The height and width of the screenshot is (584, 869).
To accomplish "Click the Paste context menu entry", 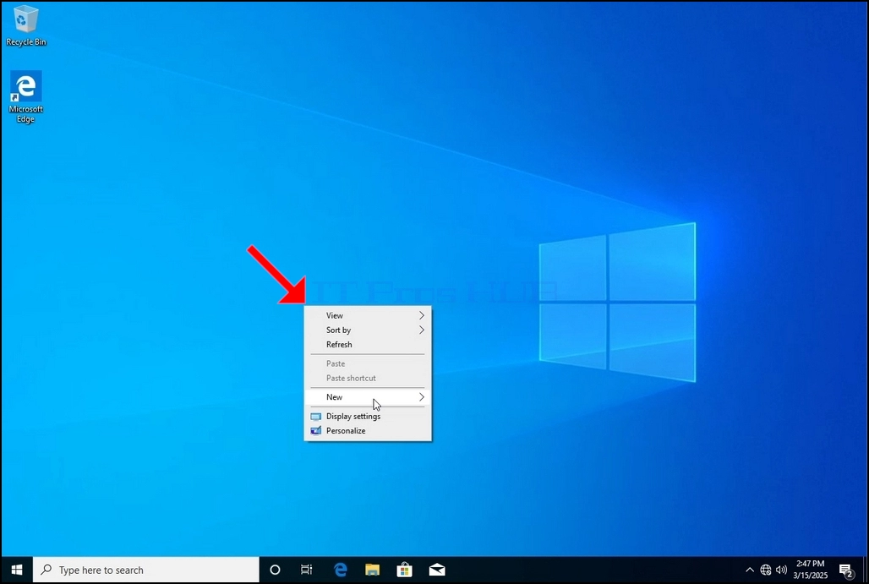I will pyautogui.click(x=368, y=363).
